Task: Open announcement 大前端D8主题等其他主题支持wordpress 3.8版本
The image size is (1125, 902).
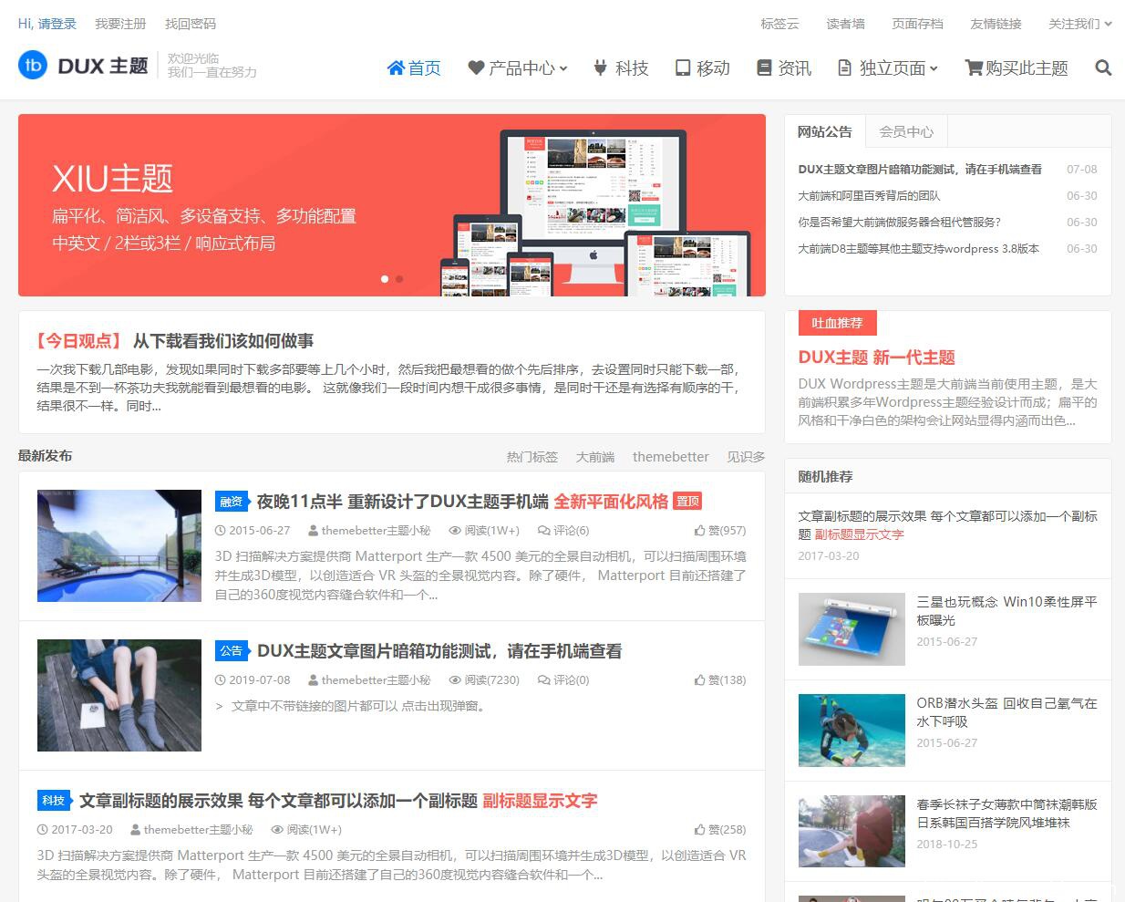Action: pos(918,248)
